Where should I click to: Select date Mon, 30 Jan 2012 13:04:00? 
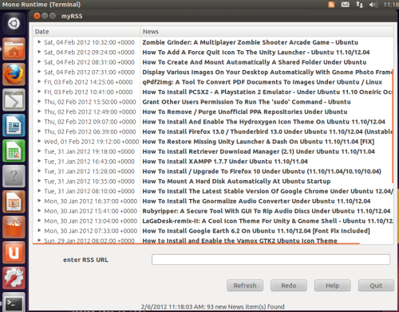[x=91, y=221]
